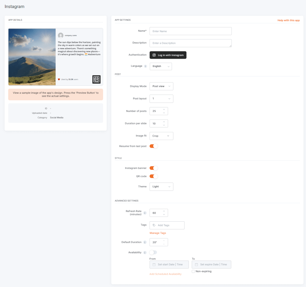Open the Image fit dropdown

click(161, 136)
